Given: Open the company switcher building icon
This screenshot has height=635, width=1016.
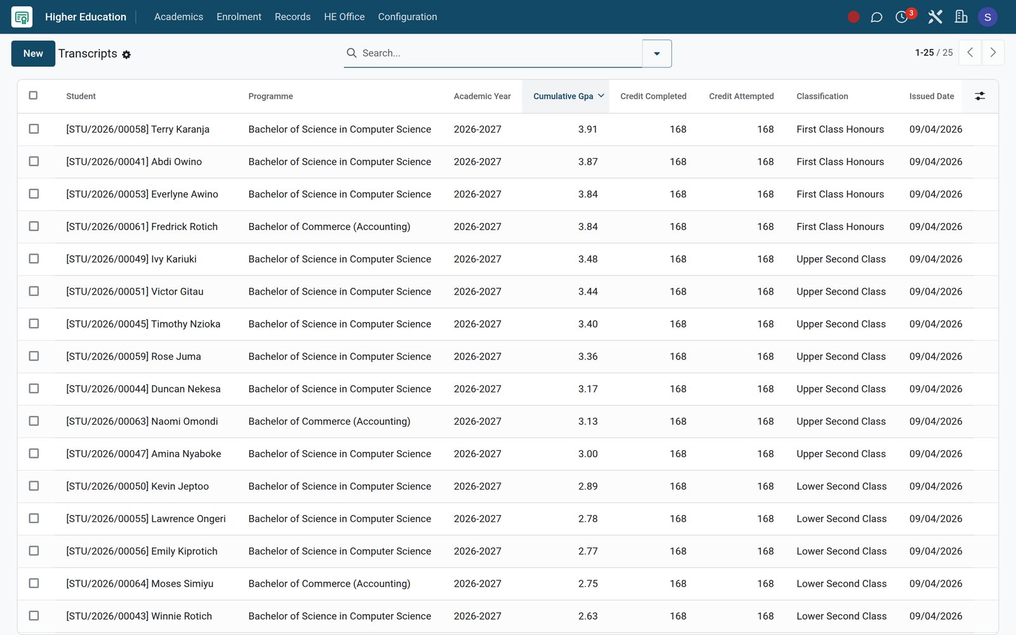Looking at the screenshot, I should click(x=961, y=17).
